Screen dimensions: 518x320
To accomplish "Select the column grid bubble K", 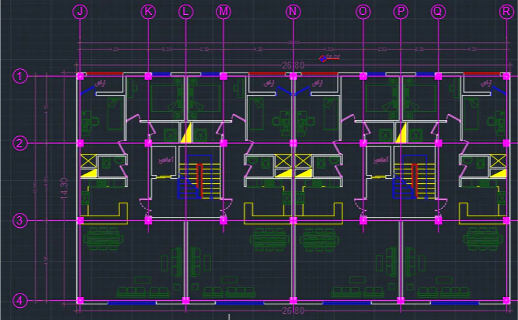I will pos(148,12).
